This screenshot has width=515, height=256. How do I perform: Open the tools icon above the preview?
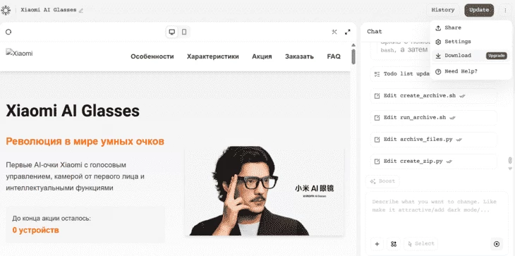coord(334,32)
